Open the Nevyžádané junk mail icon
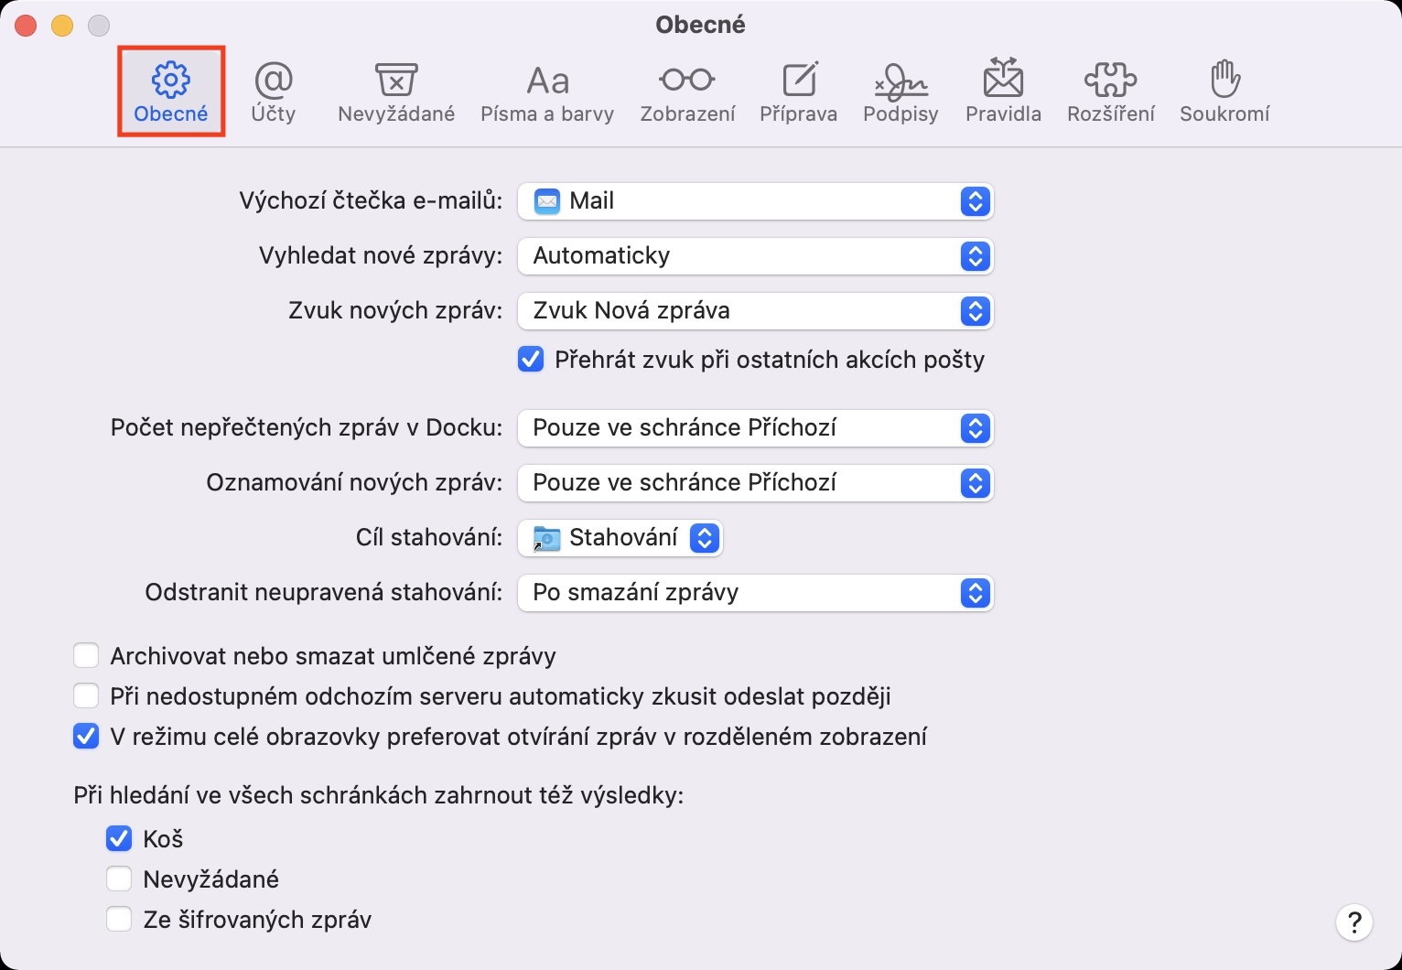 pos(395,81)
